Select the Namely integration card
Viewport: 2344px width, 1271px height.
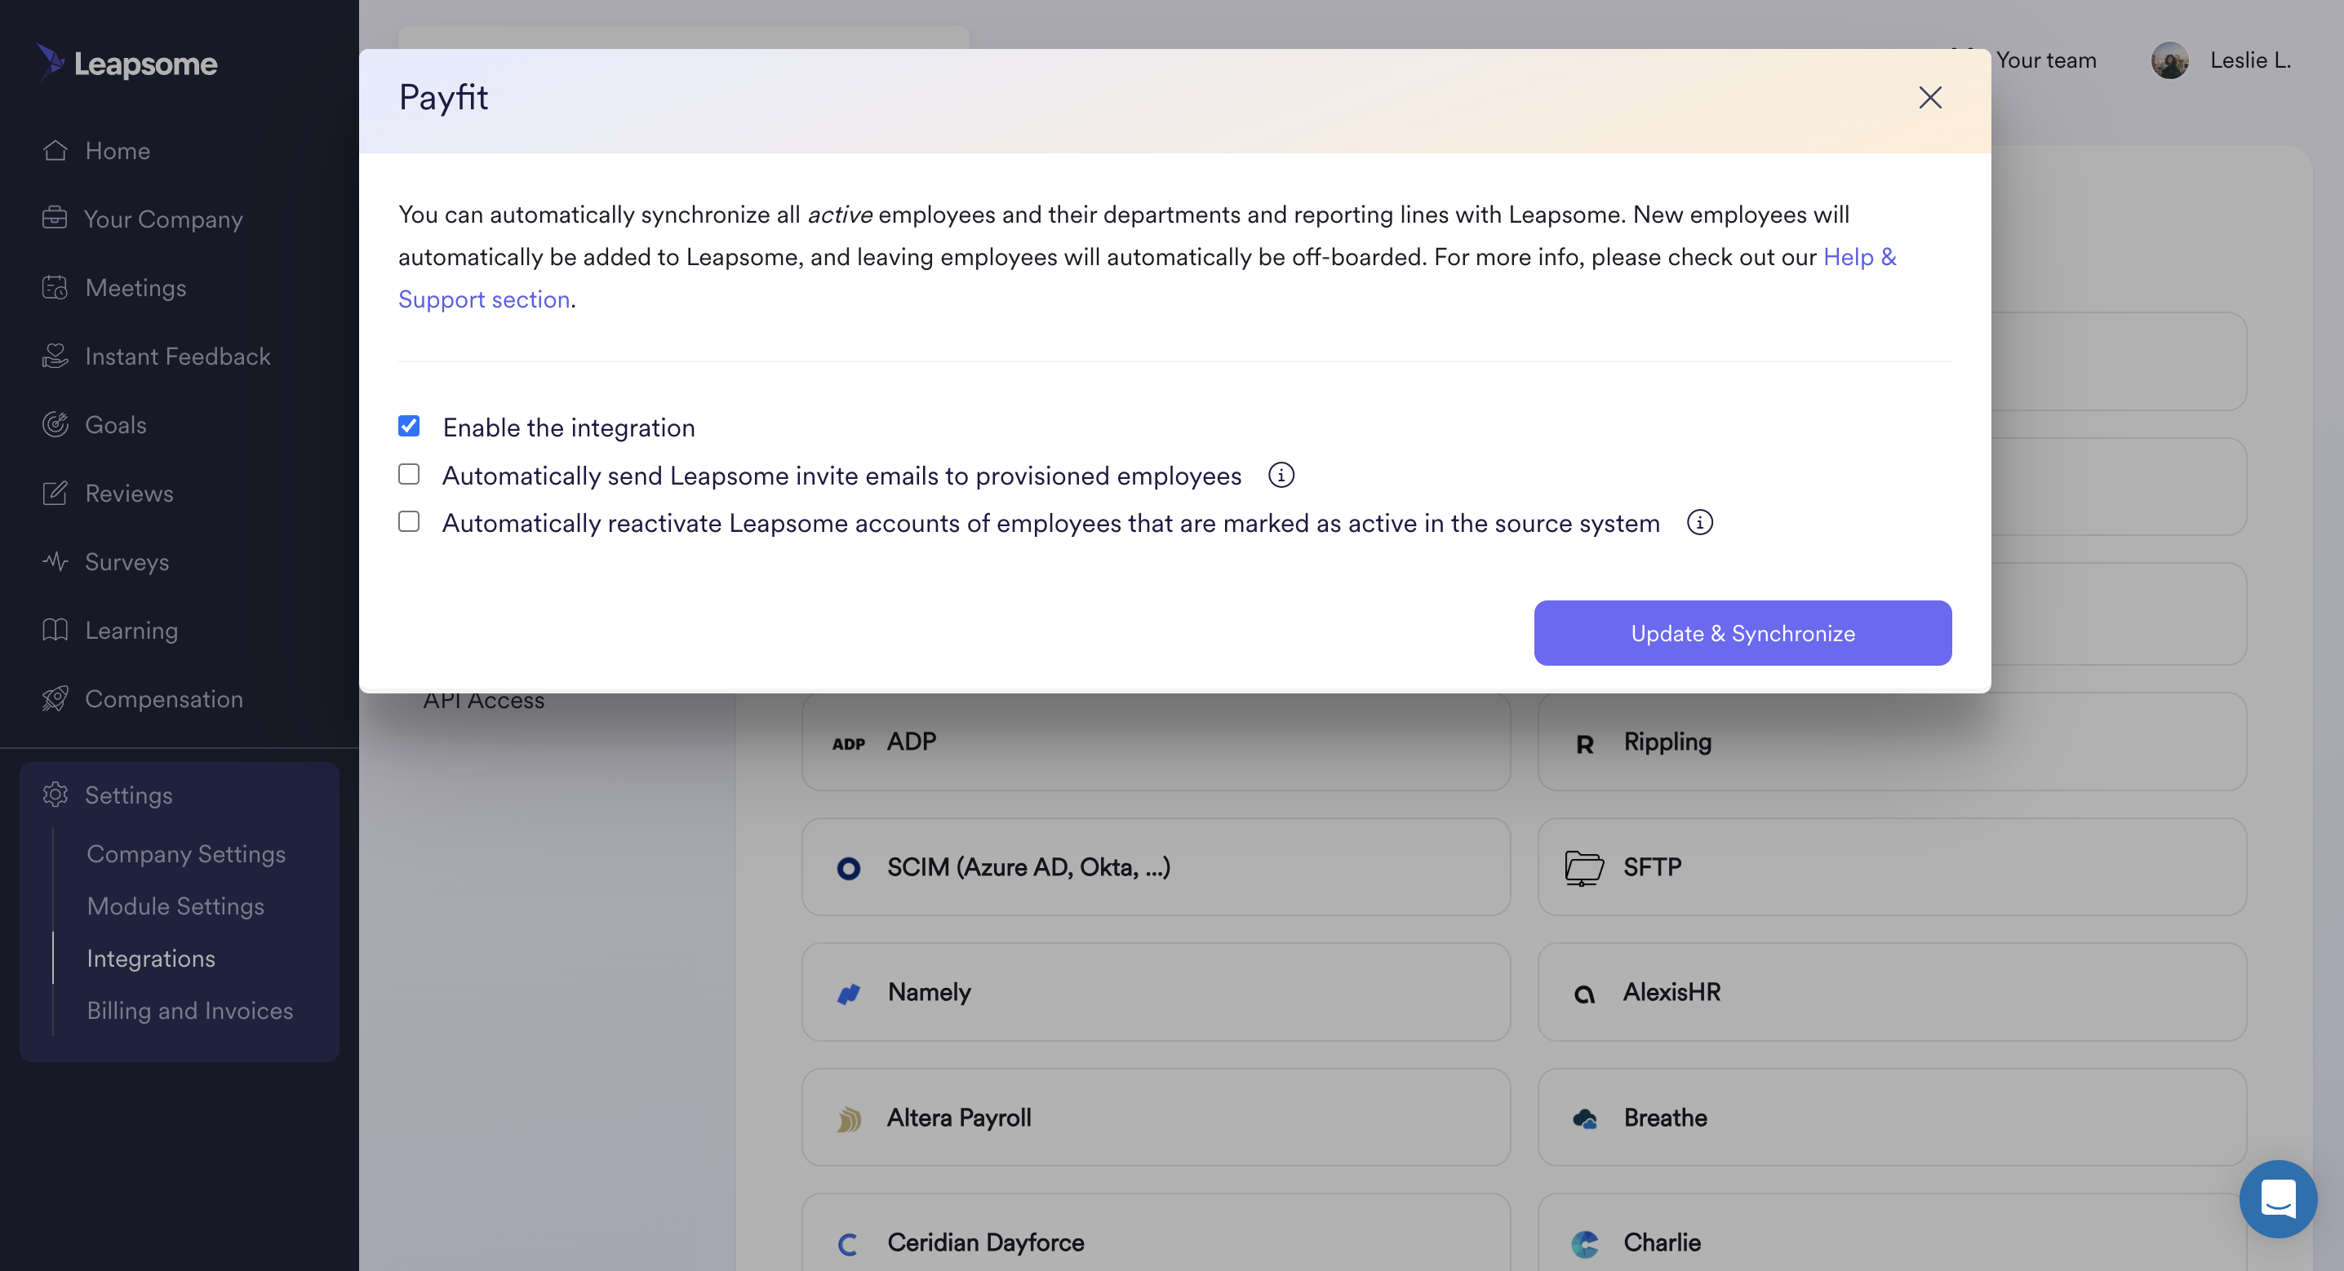click(x=1156, y=992)
